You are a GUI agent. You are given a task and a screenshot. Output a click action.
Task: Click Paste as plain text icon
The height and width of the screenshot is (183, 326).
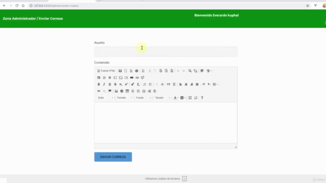tap(166, 71)
